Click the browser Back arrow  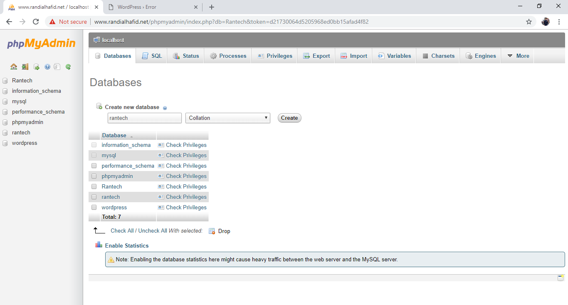click(x=9, y=22)
